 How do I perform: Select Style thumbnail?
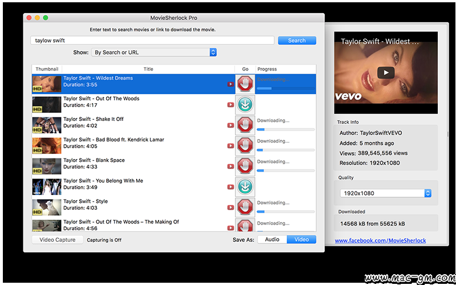(x=47, y=207)
